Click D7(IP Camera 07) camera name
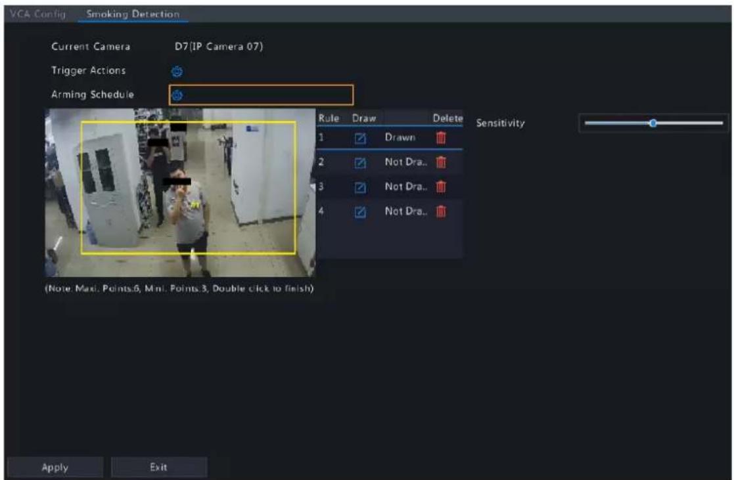The image size is (734, 480). [219, 47]
